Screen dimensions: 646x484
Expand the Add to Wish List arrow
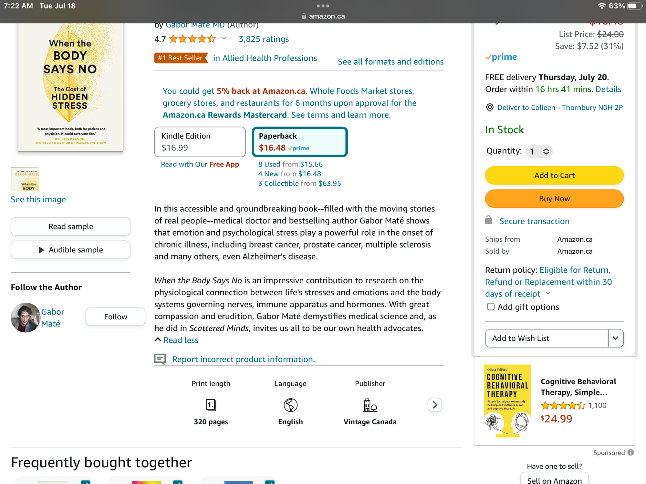coord(616,338)
